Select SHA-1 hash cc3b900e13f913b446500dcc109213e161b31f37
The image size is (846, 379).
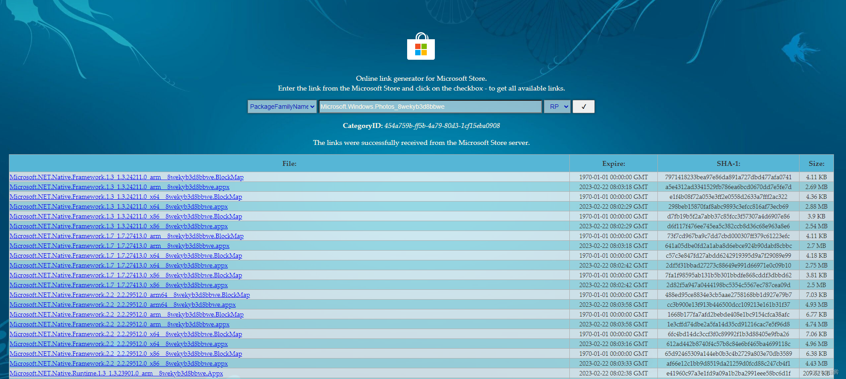(x=728, y=305)
